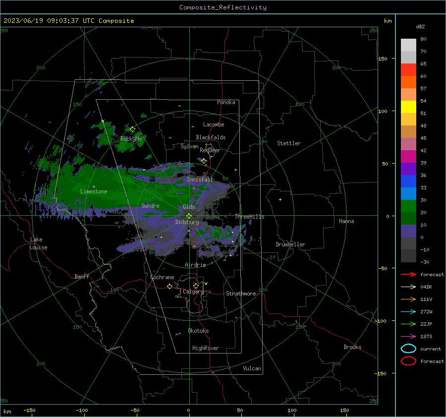The height and width of the screenshot is (417, 446).
Task: Click the asterisk marker east of Innisfail
Action: click(235, 170)
